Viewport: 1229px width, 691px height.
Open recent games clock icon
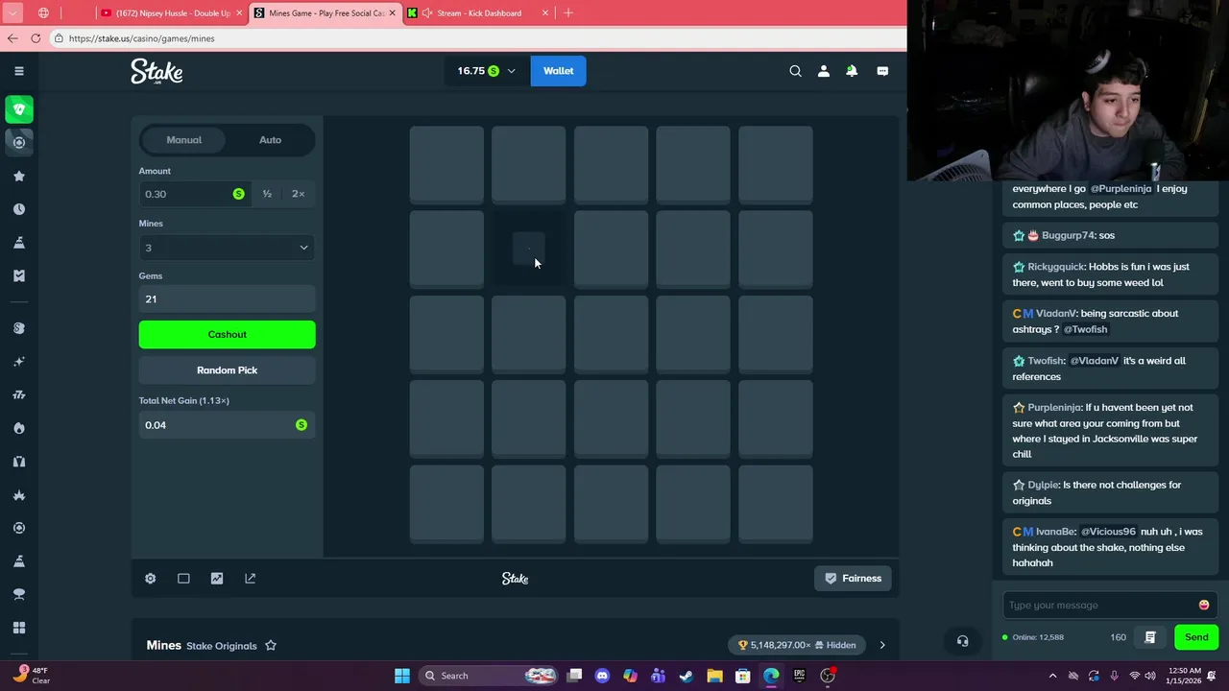[x=19, y=209]
